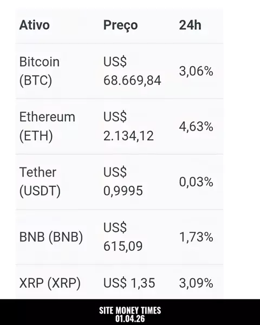Screen dimensions: 260x325
Task: Click BNB price US$ 615,09
Action: [x=123, y=237]
